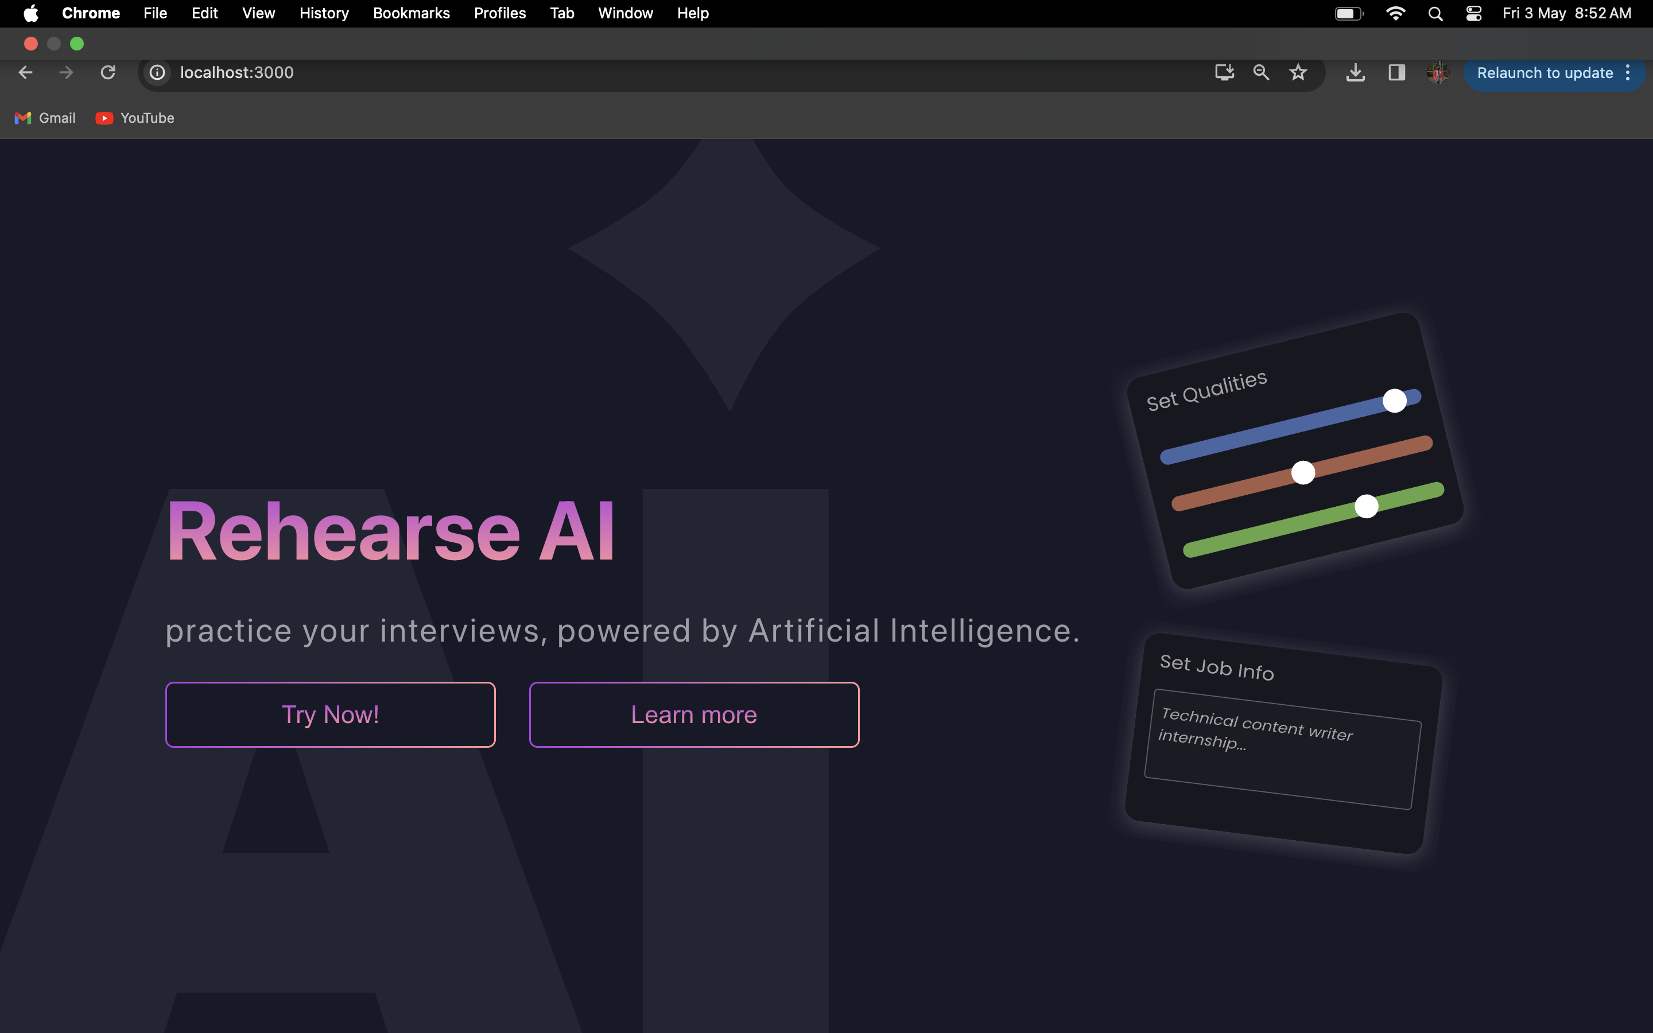Click the green slider handle

coord(1366,506)
